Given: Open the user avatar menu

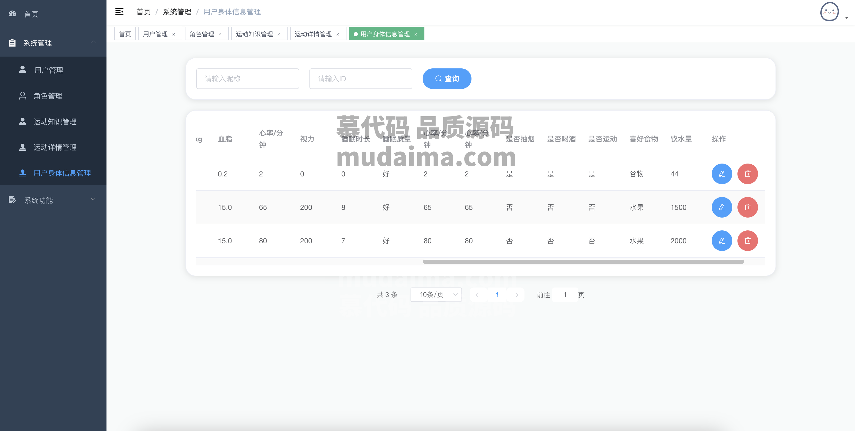Looking at the screenshot, I should pyautogui.click(x=830, y=12).
